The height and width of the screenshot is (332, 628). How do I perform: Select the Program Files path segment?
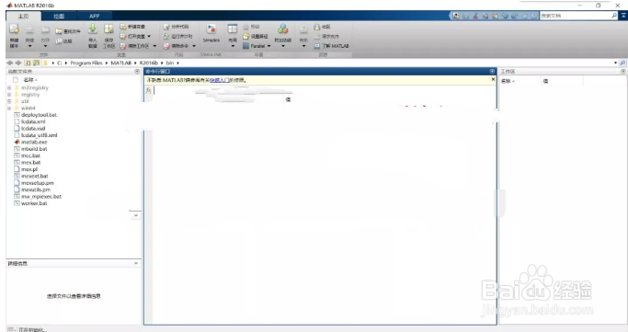[86, 63]
